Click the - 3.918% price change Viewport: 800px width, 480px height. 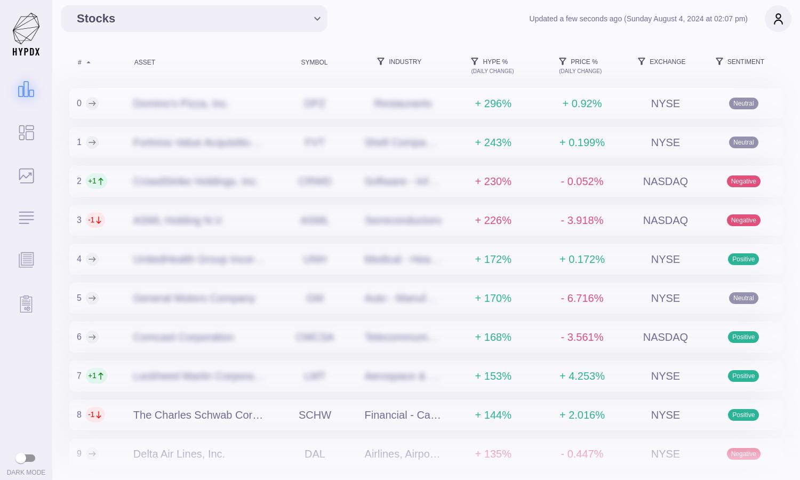pyautogui.click(x=582, y=220)
